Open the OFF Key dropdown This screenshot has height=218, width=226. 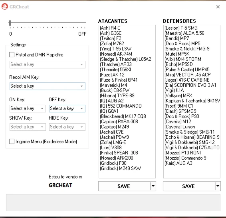[x=67, y=108]
